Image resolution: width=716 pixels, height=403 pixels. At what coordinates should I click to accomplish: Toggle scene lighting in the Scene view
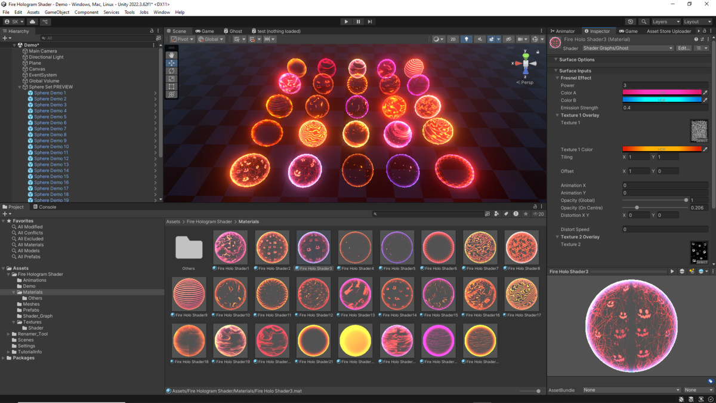click(x=467, y=39)
